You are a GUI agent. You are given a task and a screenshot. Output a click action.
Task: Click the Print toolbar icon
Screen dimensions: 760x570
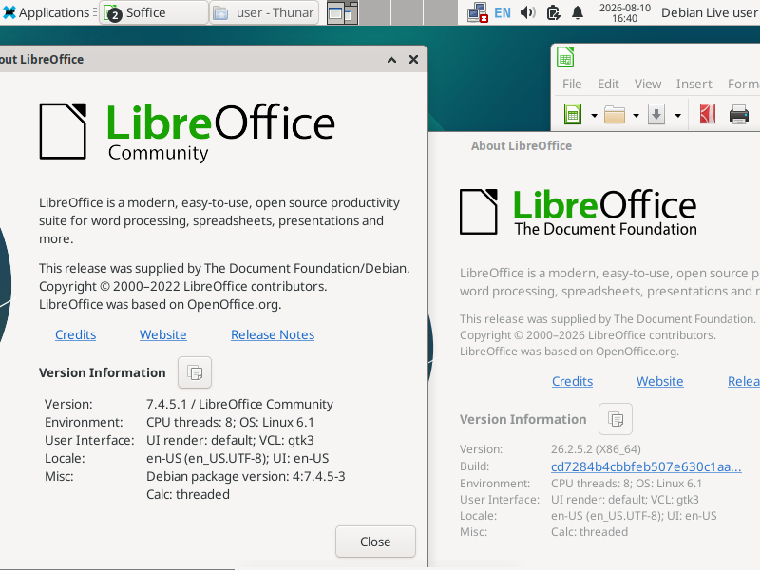(x=739, y=115)
